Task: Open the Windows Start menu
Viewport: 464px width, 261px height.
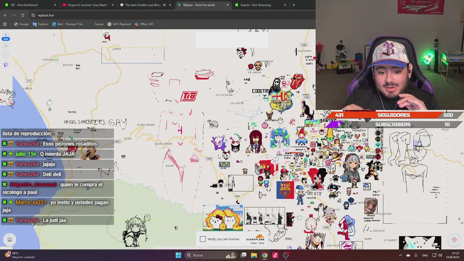Action: tap(178, 255)
